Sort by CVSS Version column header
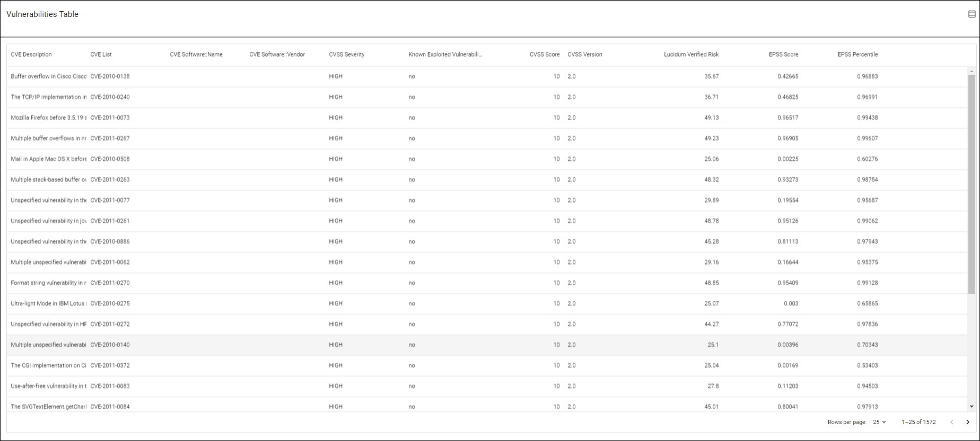The image size is (980, 441). 585,55
